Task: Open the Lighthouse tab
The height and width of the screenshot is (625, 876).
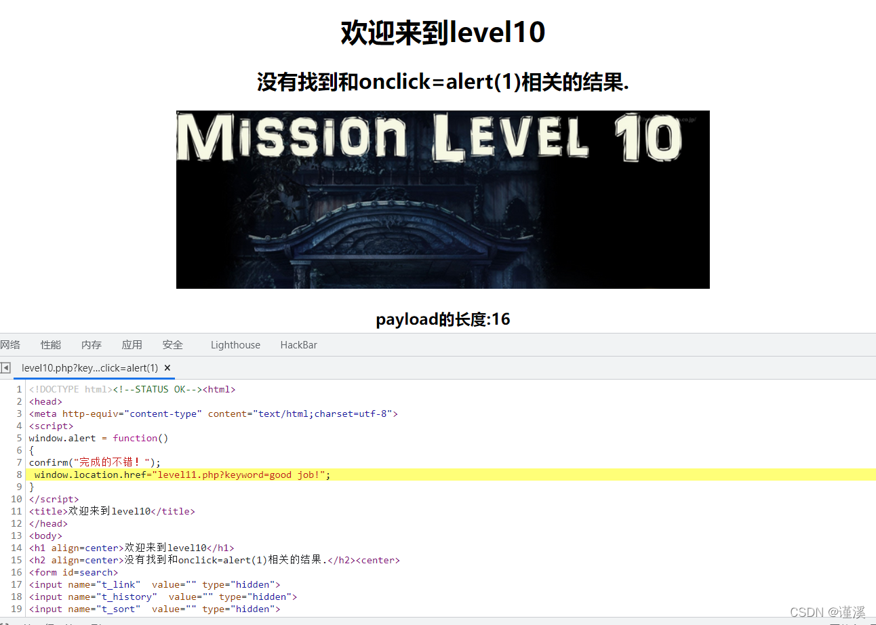Action: (235, 345)
